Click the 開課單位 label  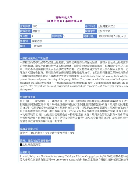(91, 31)
